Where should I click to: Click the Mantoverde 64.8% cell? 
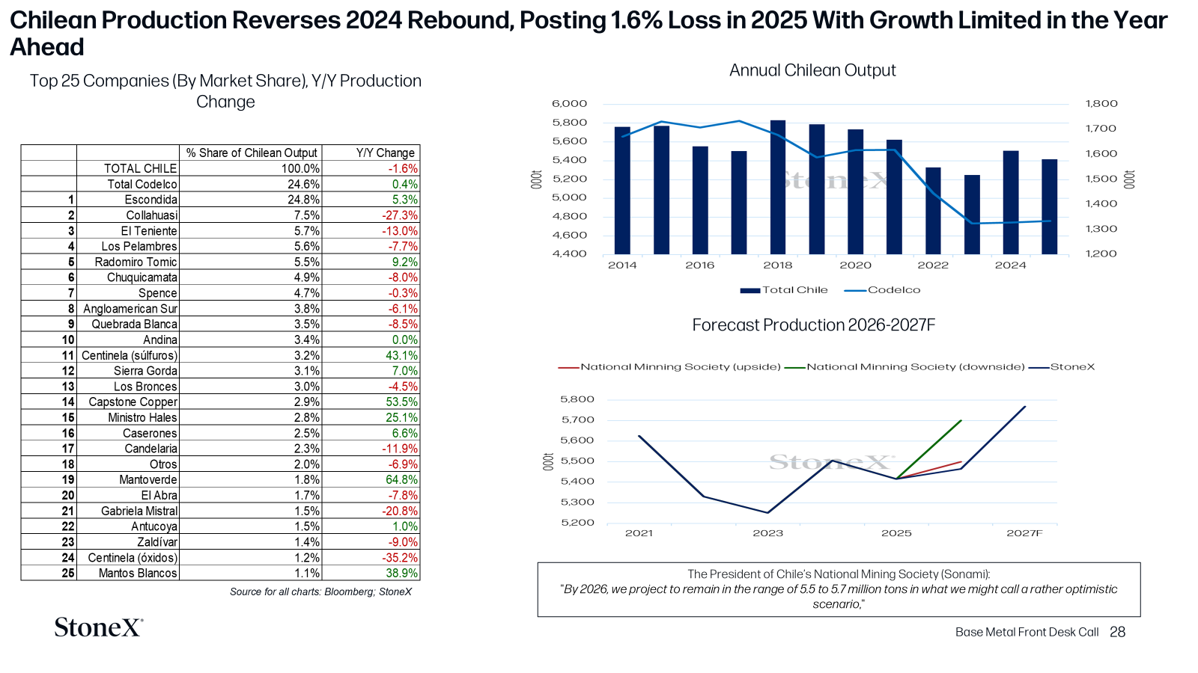371,480
